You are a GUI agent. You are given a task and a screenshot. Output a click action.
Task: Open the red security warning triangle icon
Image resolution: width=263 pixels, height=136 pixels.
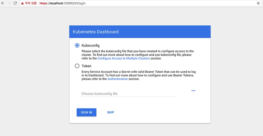(23, 3)
